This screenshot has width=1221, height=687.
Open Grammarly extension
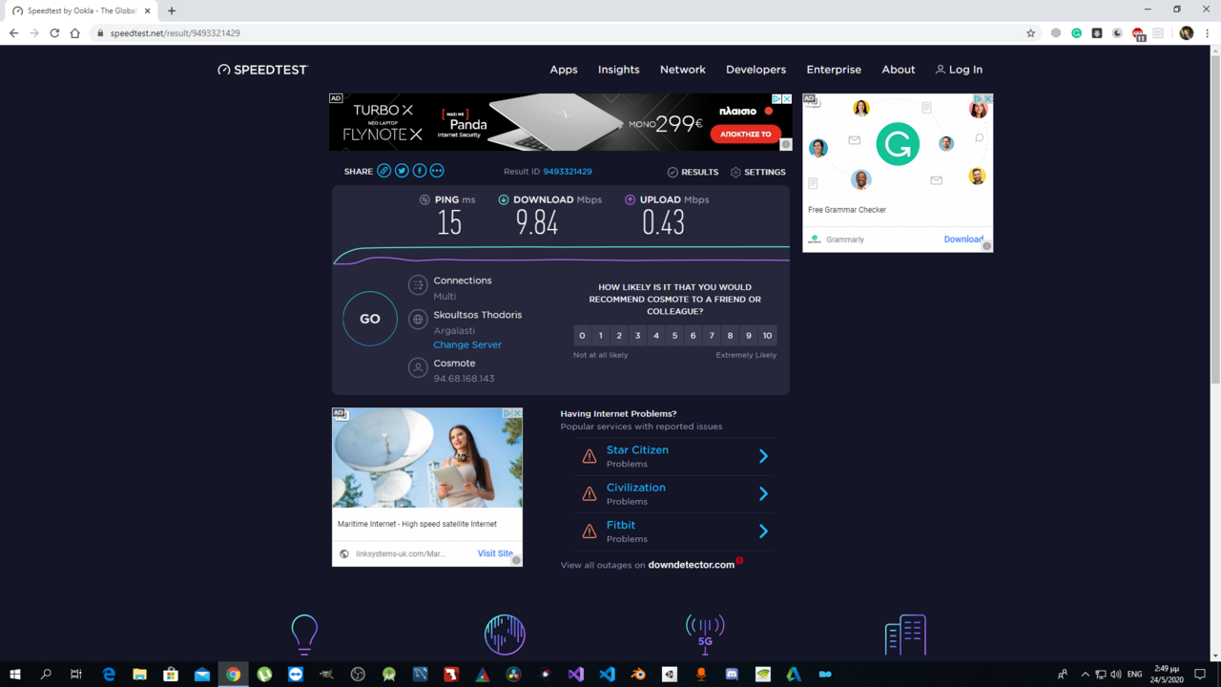[1076, 32]
